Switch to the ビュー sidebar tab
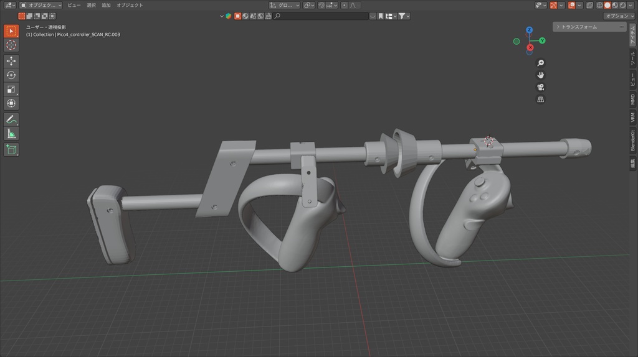Image resolution: width=638 pixels, height=357 pixels. click(633, 79)
